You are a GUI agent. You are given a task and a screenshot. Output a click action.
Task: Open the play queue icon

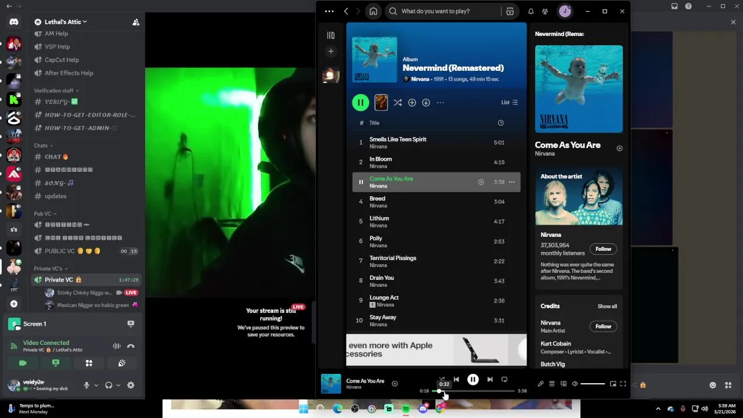(x=551, y=384)
